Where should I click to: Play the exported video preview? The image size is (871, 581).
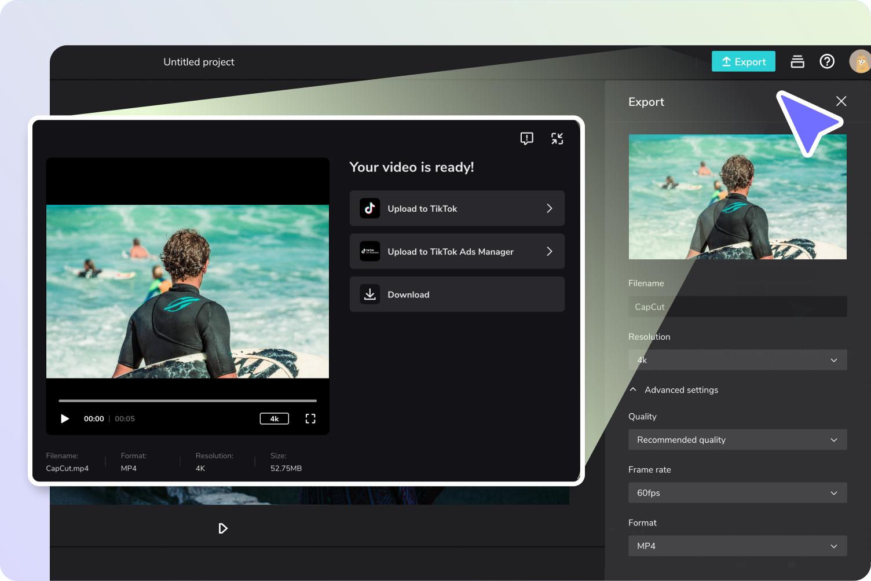pyautogui.click(x=65, y=418)
